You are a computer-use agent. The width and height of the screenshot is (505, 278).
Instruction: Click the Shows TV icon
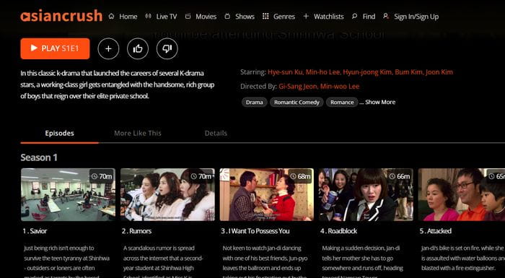pyautogui.click(x=227, y=16)
